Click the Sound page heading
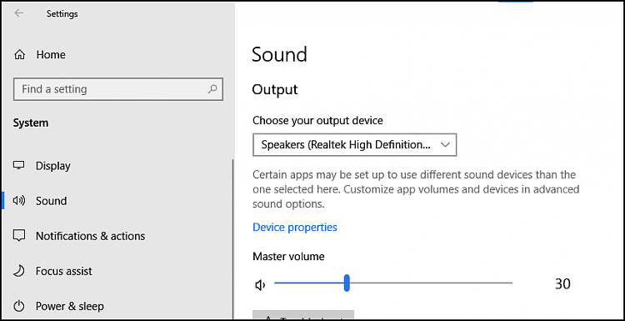This screenshot has width=625, height=321. (x=279, y=54)
